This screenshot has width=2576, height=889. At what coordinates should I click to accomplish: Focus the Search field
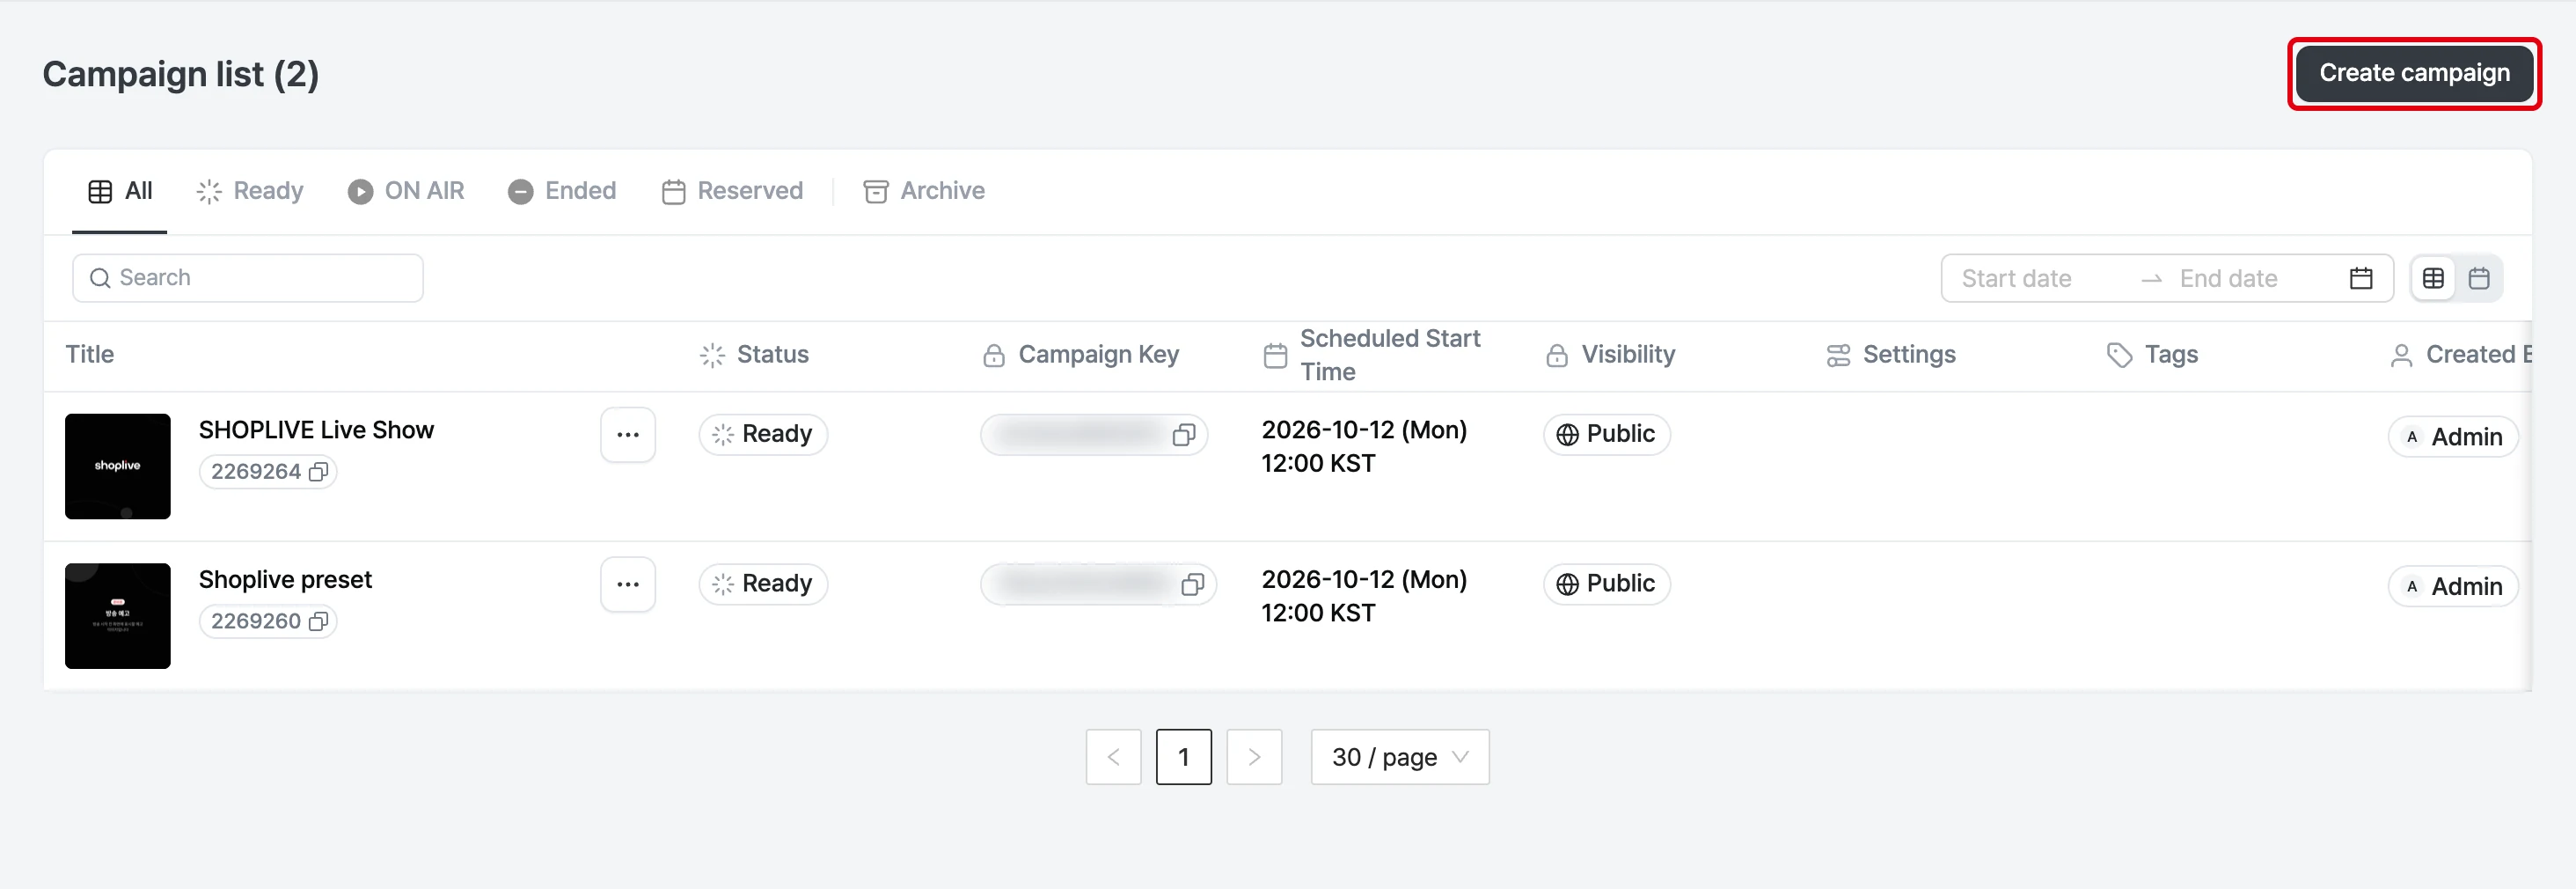pyautogui.click(x=248, y=278)
